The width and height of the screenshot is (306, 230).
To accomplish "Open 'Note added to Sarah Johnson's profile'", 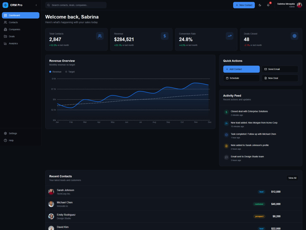I will coord(250,145).
